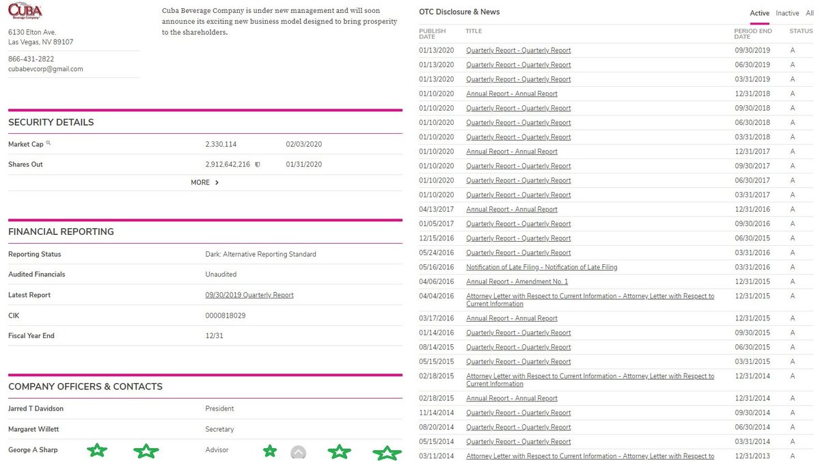Open Quarterly Report with period end 03/31/2018

519,137
